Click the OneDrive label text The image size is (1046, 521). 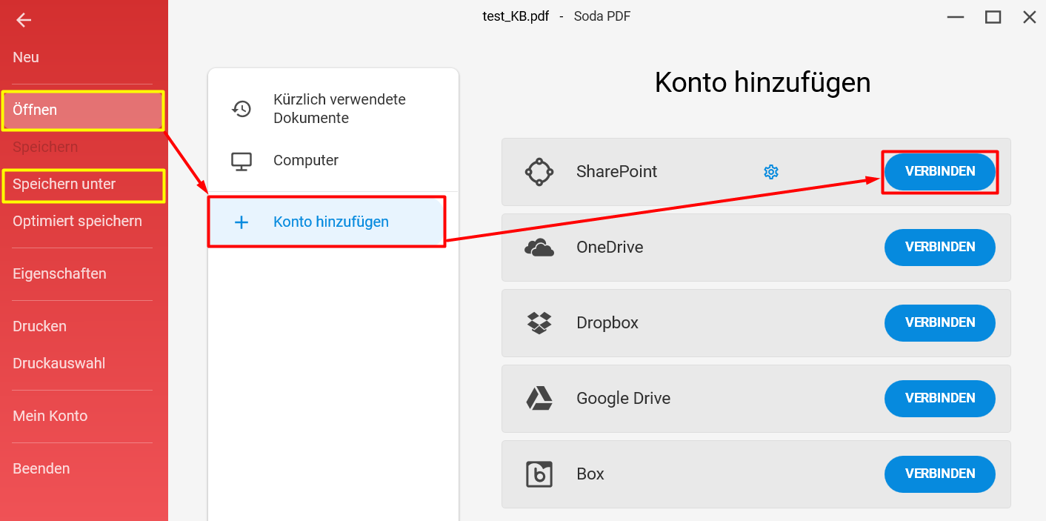(610, 248)
